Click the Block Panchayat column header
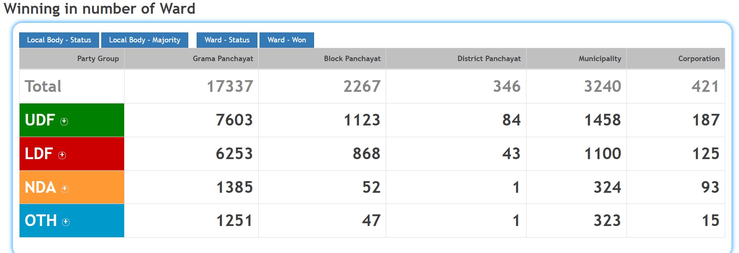This screenshot has width=739, height=253. [352, 59]
